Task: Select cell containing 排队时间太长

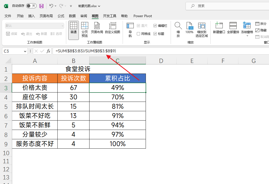Action: 35,106
